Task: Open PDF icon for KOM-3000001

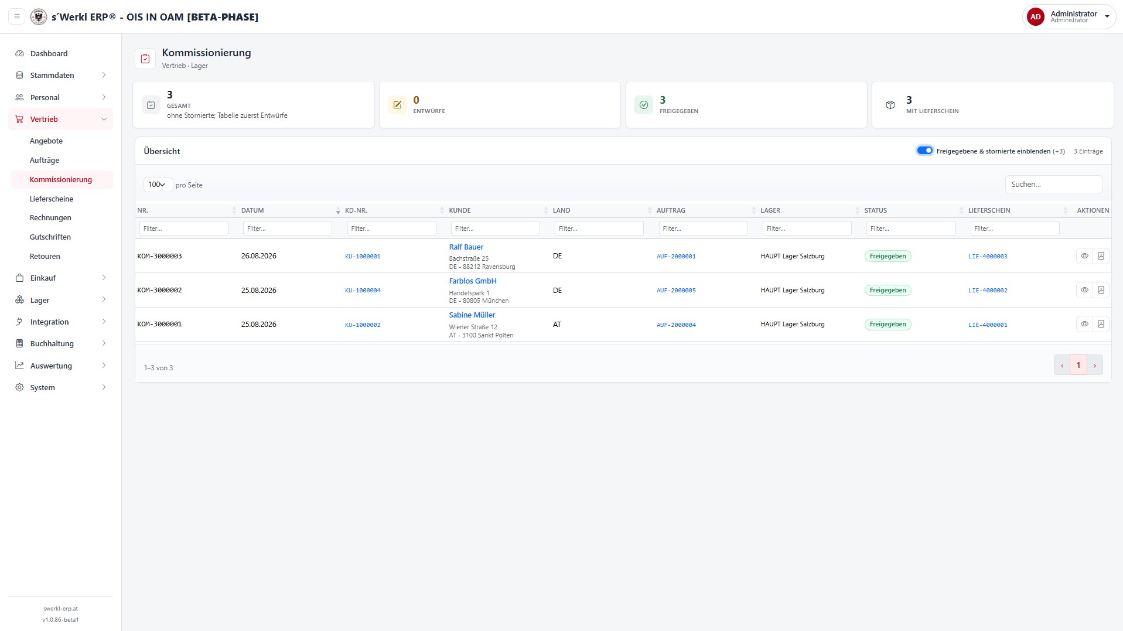Action: [1101, 324]
